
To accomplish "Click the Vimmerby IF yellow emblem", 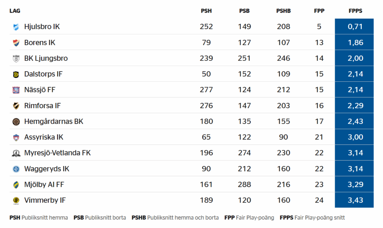I will [x=16, y=200].
